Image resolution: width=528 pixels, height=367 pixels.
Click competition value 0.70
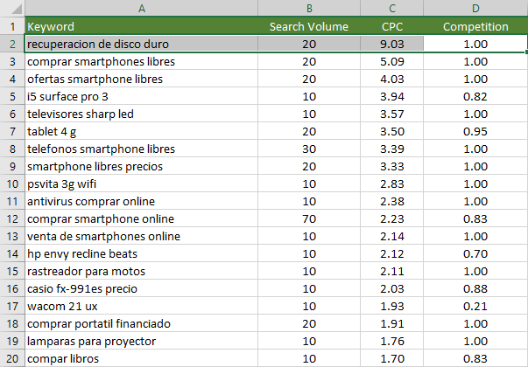coord(475,253)
